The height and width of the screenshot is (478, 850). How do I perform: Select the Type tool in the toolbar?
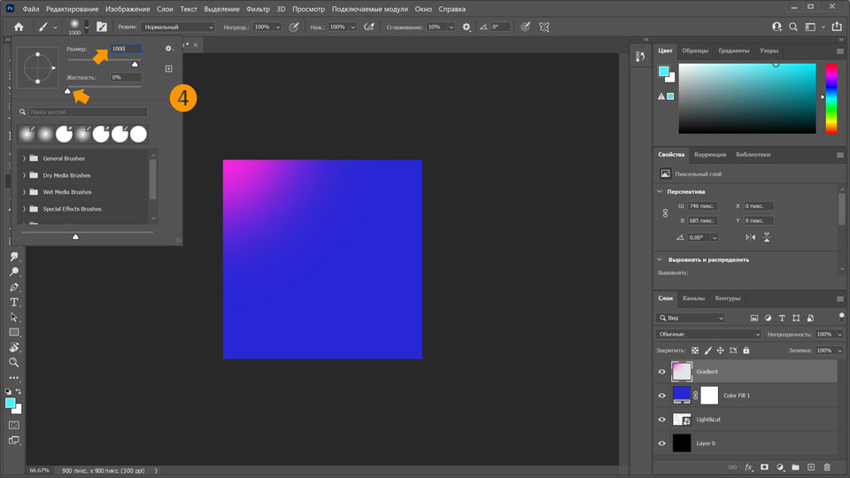pos(14,302)
